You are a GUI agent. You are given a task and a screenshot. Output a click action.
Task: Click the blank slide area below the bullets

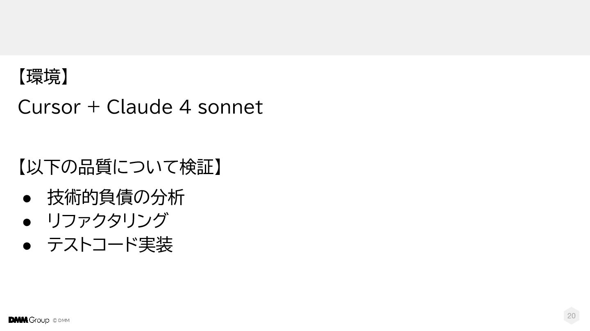(x=295, y=282)
